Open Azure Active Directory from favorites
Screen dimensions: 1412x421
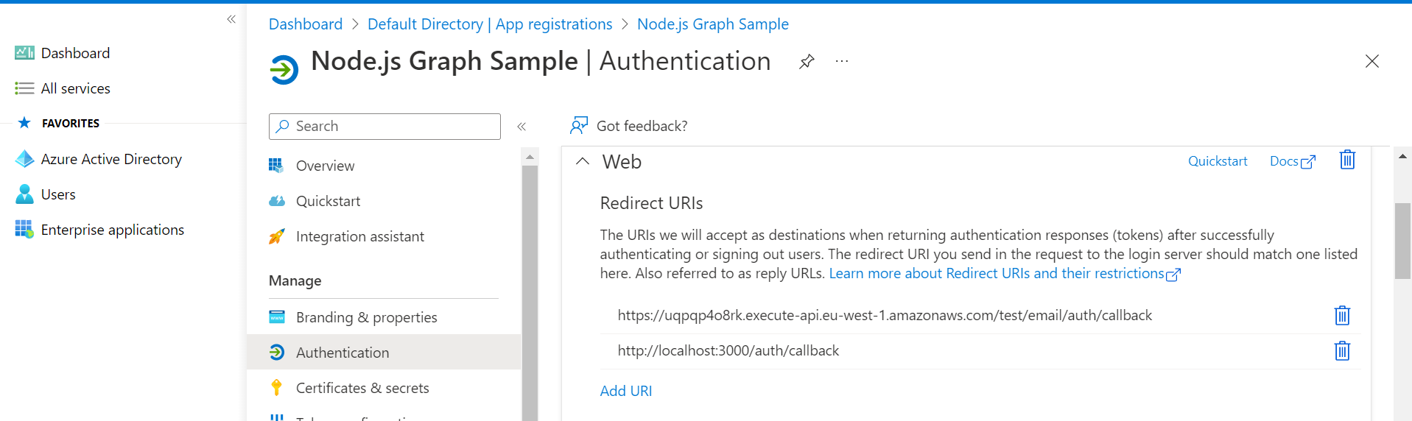click(111, 159)
